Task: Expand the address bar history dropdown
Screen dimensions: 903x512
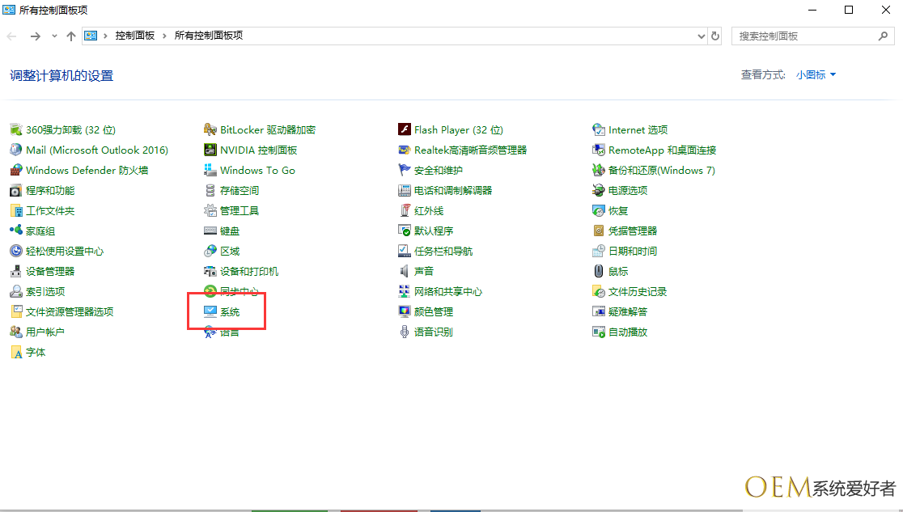Action: coord(702,36)
